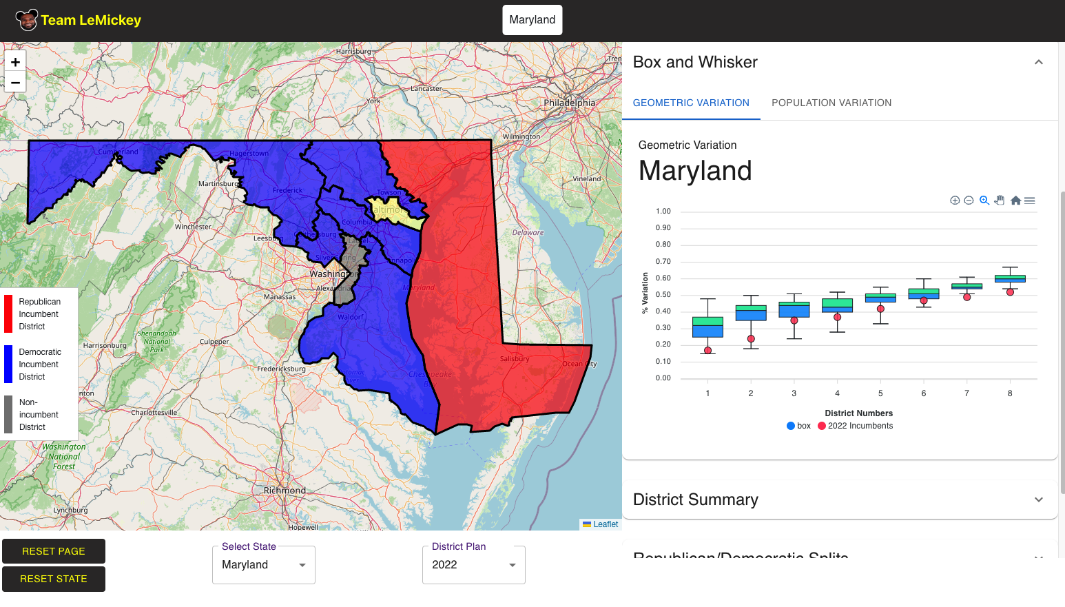The width and height of the screenshot is (1065, 607).
Task: Click the district 4 box plot
Action: pyautogui.click(x=838, y=305)
